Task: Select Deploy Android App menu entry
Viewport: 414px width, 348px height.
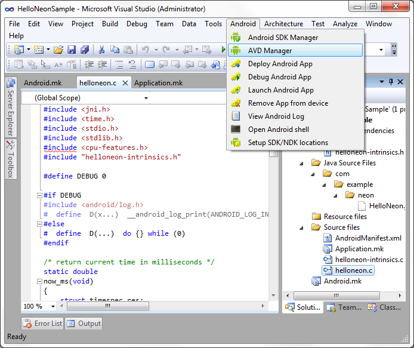Action: [x=280, y=64]
